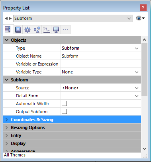This screenshot has height=162, width=151.
Task: Enable the Automatic Width checkbox
Action: 64,104
